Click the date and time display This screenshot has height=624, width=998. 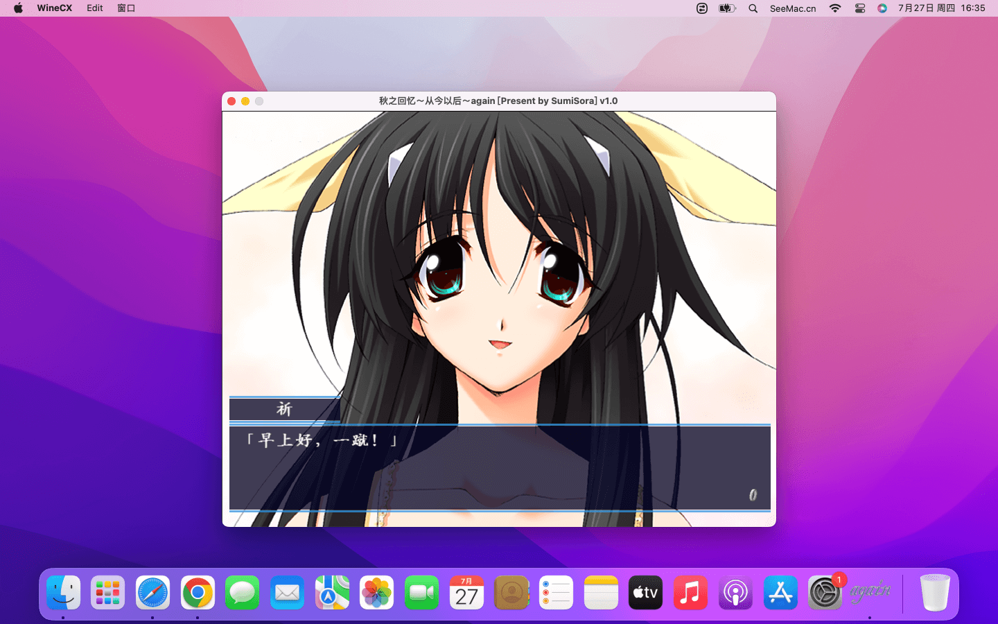[x=941, y=8]
